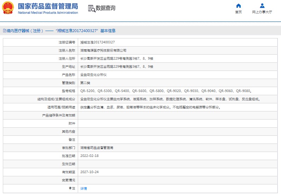Open the 数据查询 search icon
The height and width of the screenshot is (195, 281).
point(92,8)
